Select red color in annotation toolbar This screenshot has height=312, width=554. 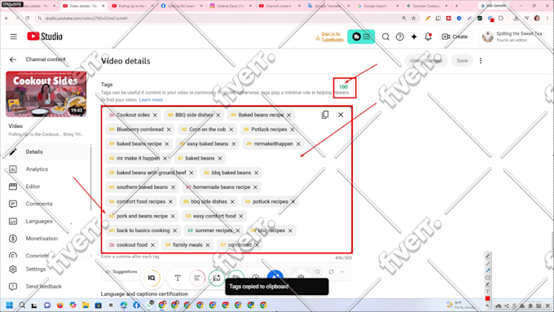(487, 299)
